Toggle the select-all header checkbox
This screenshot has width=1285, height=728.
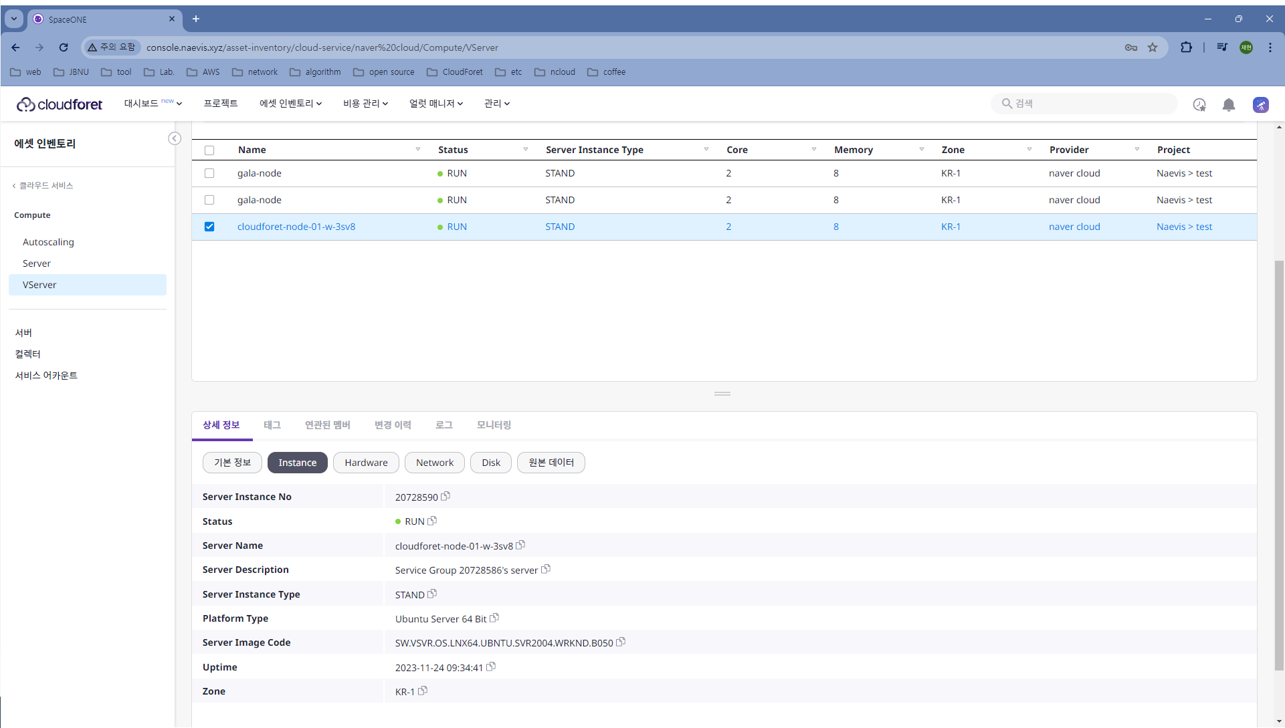(x=209, y=150)
